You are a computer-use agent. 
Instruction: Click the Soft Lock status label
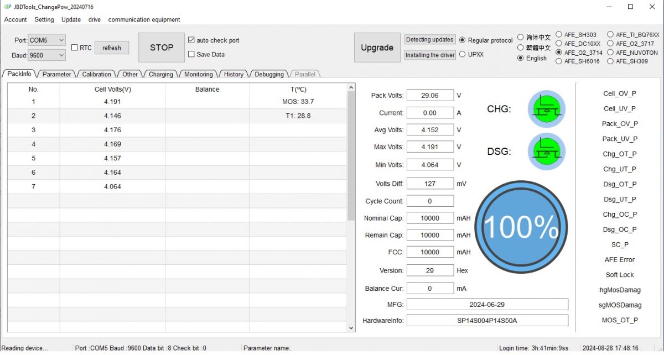[x=620, y=275]
